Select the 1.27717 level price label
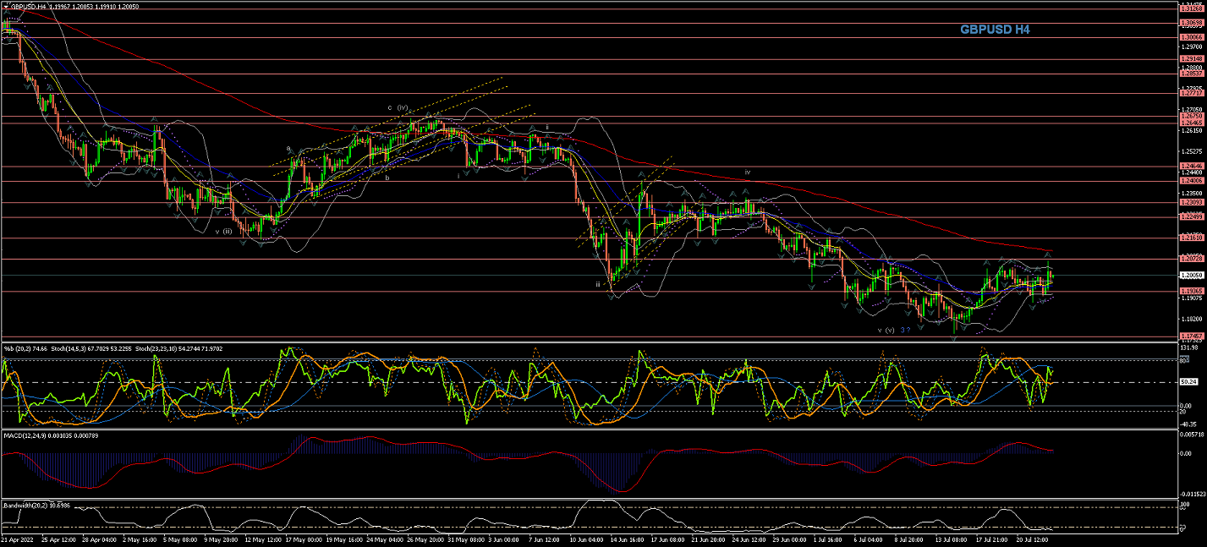 (1190, 94)
